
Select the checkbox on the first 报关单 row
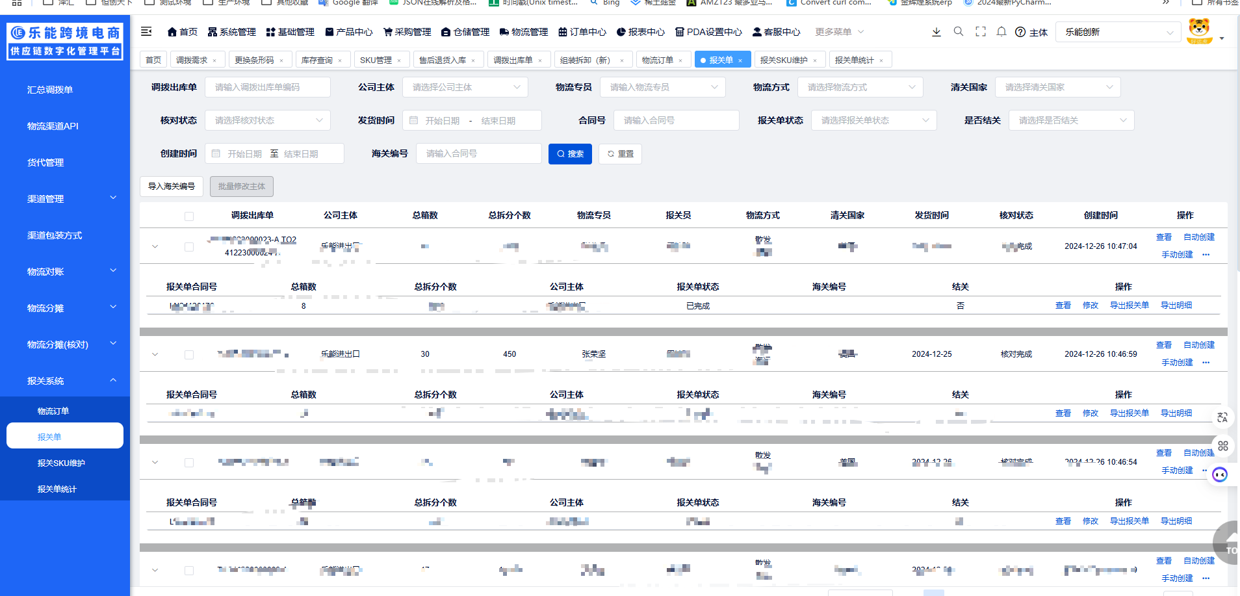point(189,246)
